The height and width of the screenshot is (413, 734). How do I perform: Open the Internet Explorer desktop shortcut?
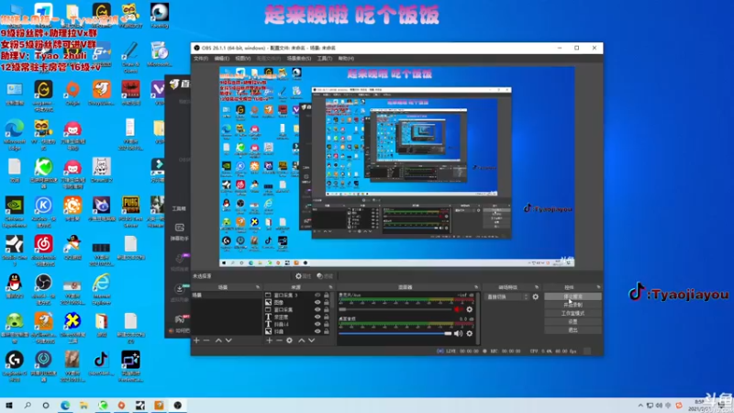pyautogui.click(x=102, y=289)
